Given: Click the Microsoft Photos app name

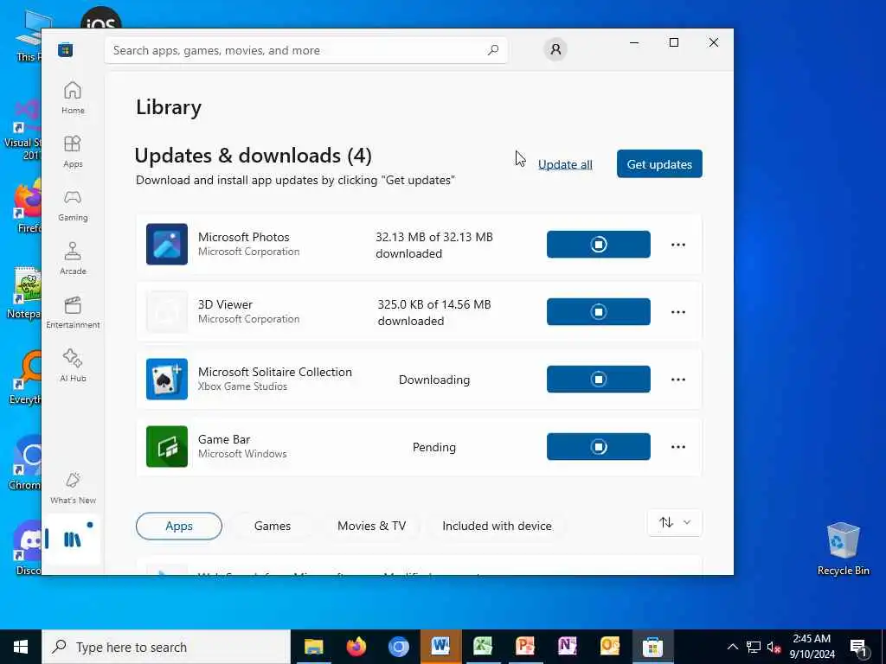Looking at the screenshot, I should coord(243,237).
